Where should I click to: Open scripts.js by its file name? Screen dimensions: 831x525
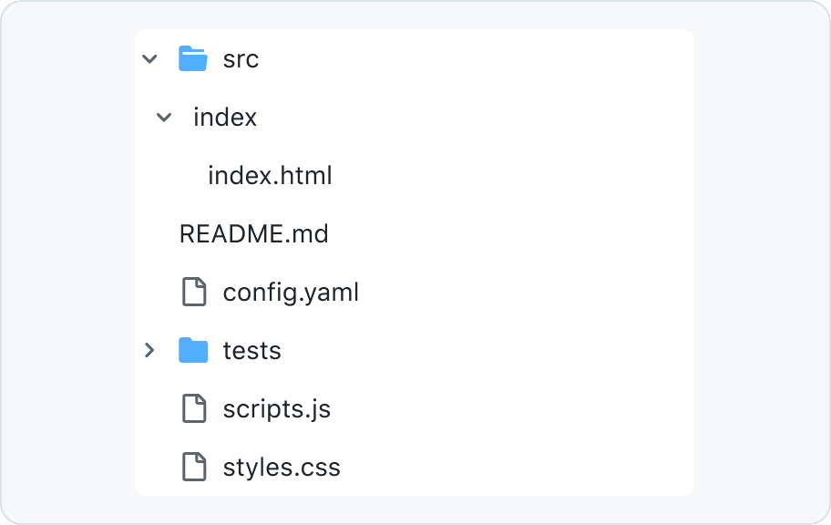tap(276, 409)
